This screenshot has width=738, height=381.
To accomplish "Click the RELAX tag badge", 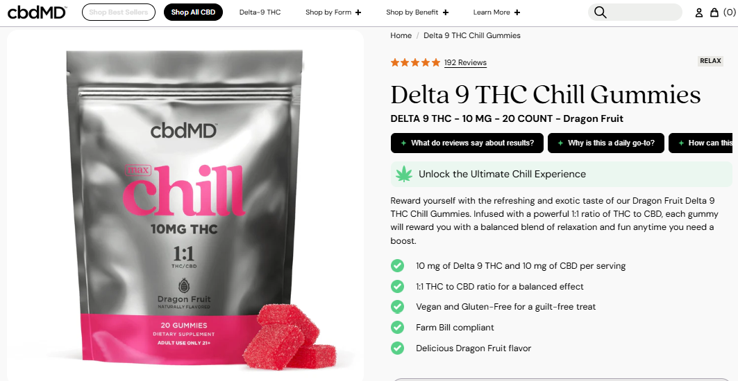I will coord(710,60).
